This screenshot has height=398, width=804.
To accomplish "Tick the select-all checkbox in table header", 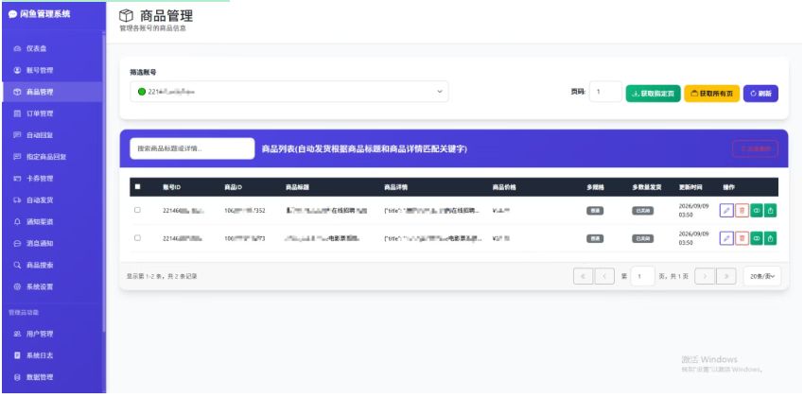I will [x=137, y=187].
